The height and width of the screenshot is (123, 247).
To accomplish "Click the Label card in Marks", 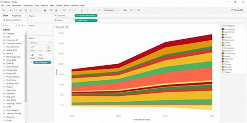I will click(x=48, y=49).
